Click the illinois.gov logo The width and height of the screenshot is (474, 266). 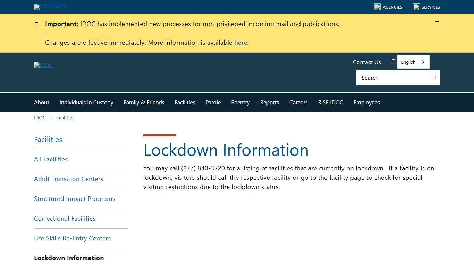[49, 7]
